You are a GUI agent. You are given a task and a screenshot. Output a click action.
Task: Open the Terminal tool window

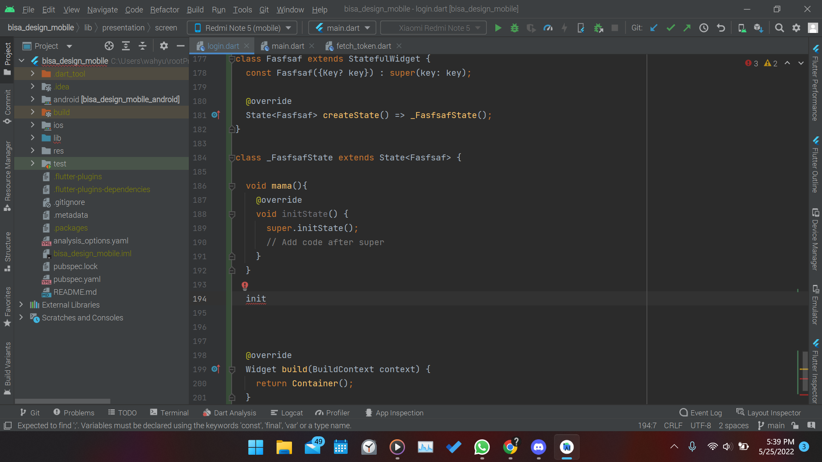tap(169, 412)
